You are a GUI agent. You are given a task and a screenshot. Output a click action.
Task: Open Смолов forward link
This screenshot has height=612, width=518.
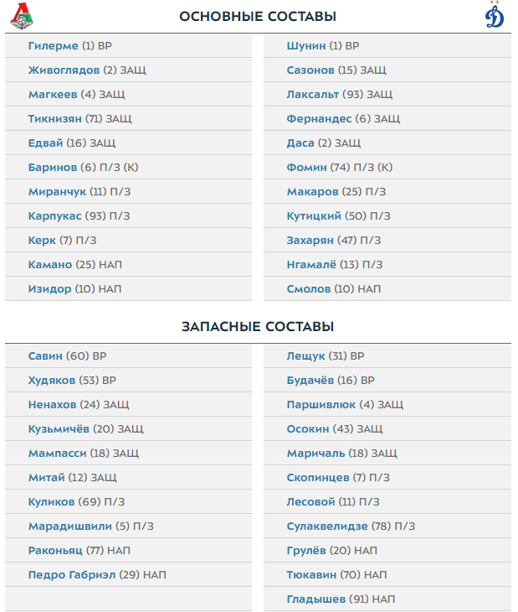coord(309,289)
